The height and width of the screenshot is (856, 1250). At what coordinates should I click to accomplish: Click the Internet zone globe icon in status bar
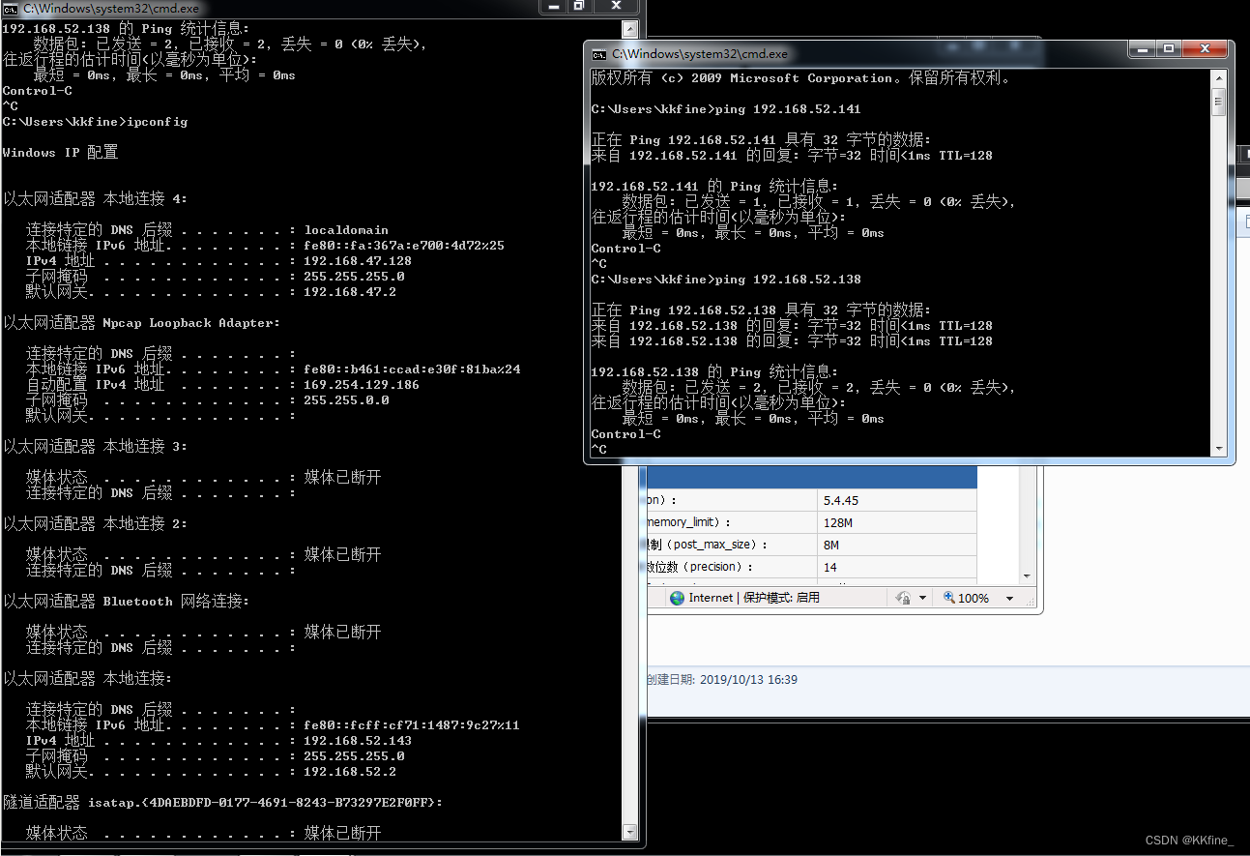[x=677, y=598]
